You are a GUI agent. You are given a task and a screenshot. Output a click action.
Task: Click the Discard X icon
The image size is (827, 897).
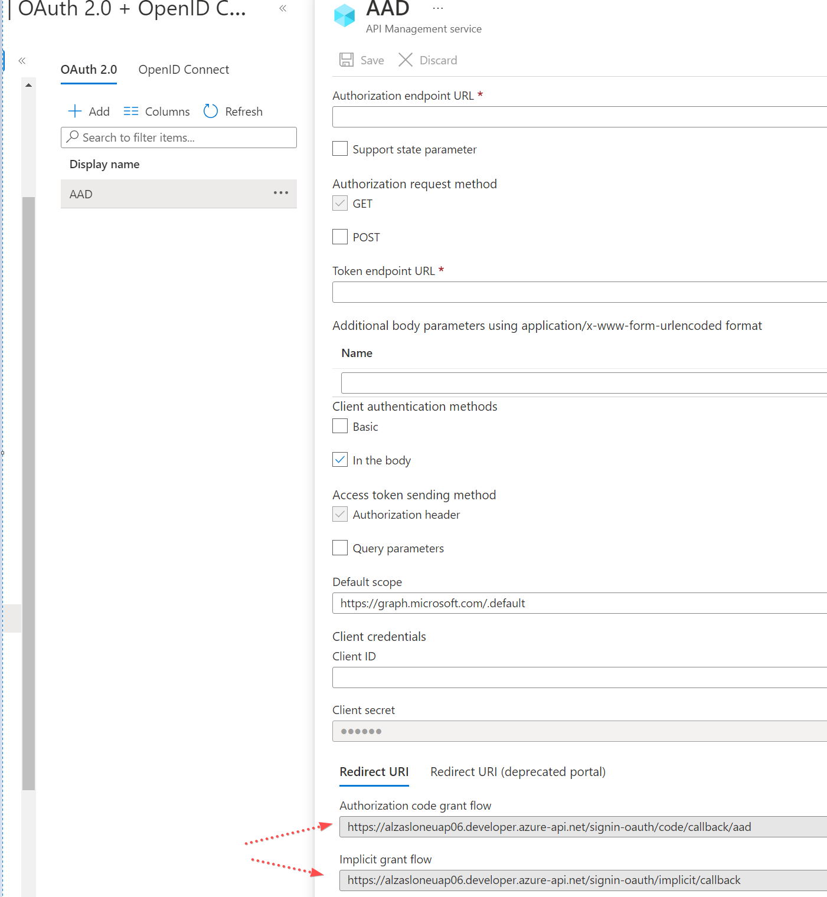pyautogui.click(x=406, y=60)
